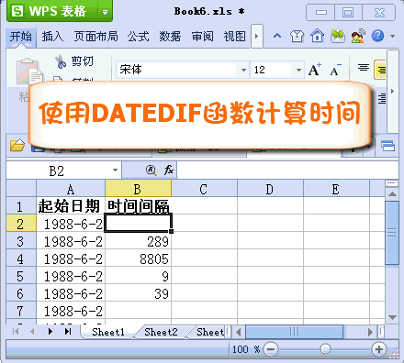404x363 pixels.
Task: Click the highlighted middle align icon
Action: [x=381, y=70]
